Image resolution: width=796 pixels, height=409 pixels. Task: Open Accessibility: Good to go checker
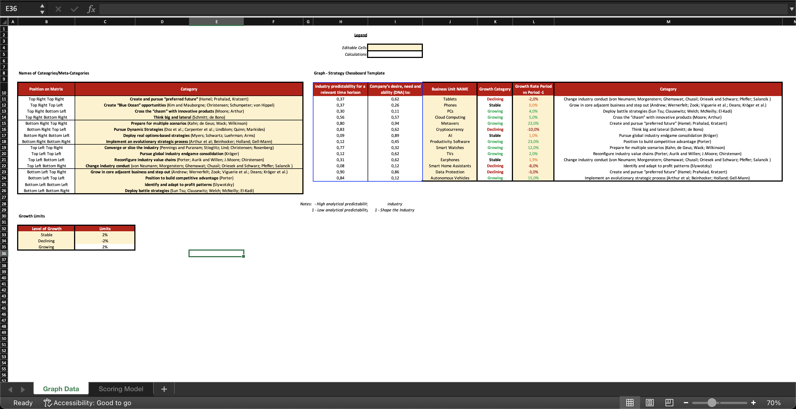click(87, 403)
